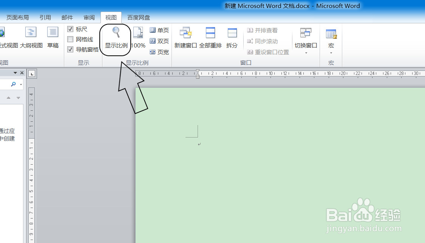Image resolution: width=425 pixels, height=243 pixels.
Task: Switch to 单页 single page view
Action: [x=159, y=30]
